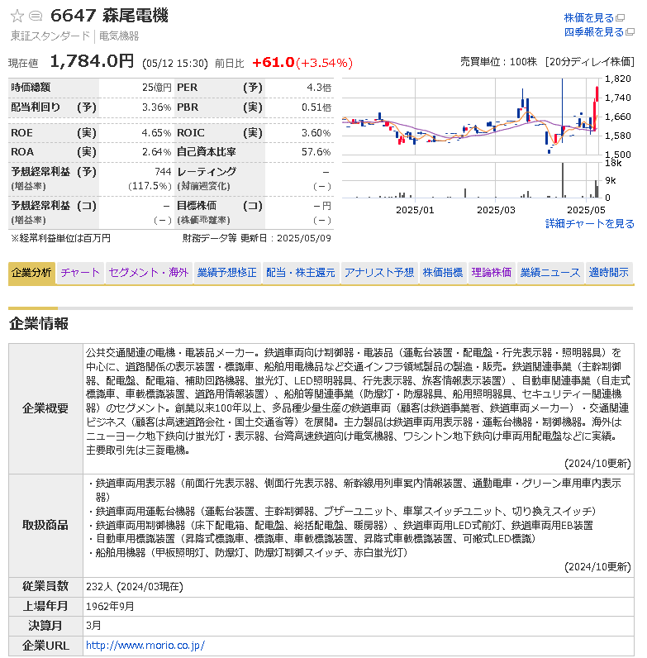Open the 適時開示 tab
The width and height of the screenshot is (647, 658).
tap(610, 272)
